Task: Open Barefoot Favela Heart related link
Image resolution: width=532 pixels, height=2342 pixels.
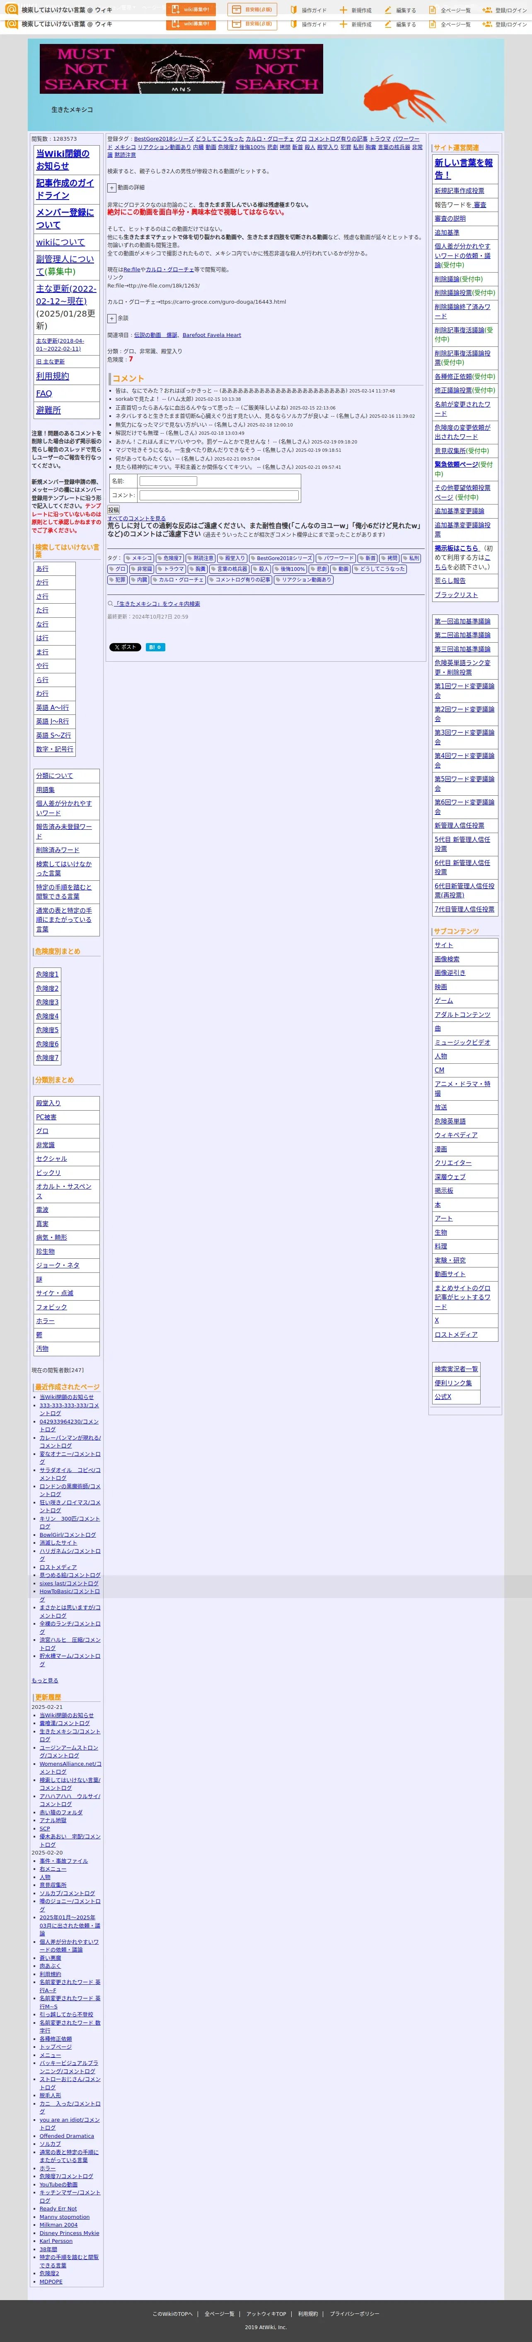Action: (x=212, y=334)
